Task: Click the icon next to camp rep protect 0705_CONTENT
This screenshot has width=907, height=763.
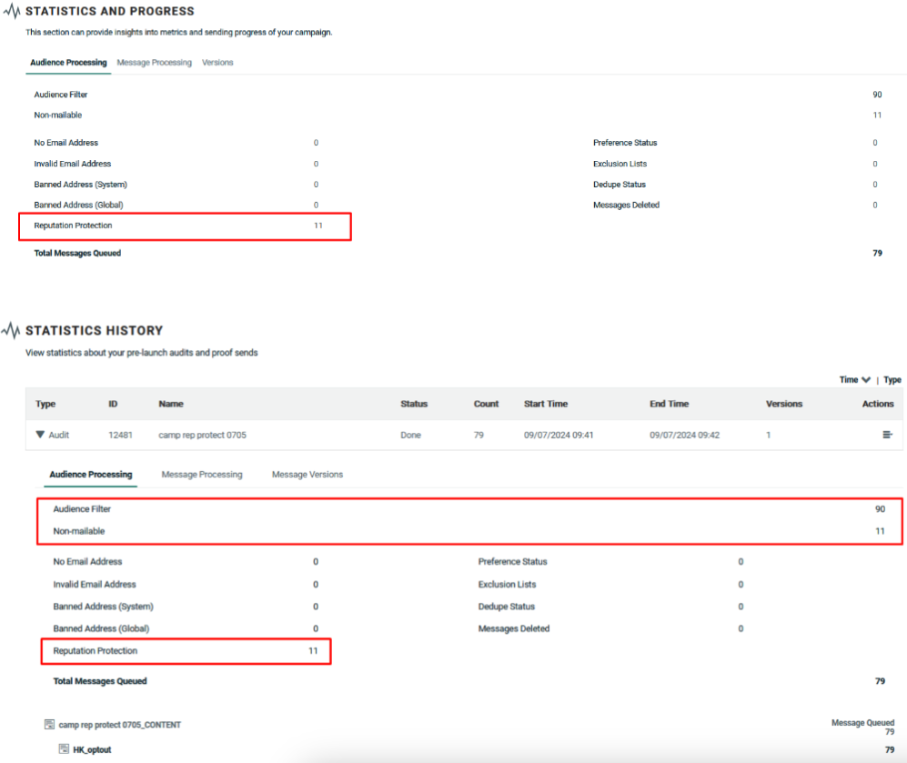Action: (49, 725)
